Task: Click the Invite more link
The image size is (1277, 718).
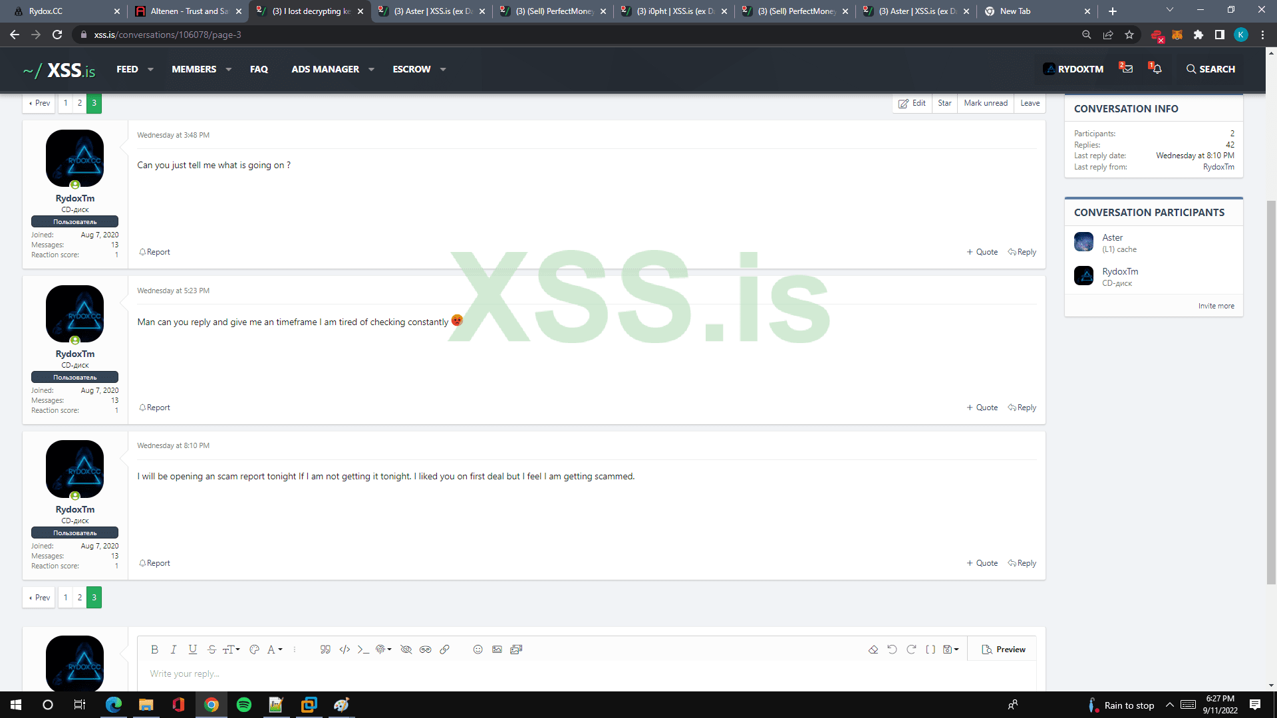Action: tap(1216, 306)
